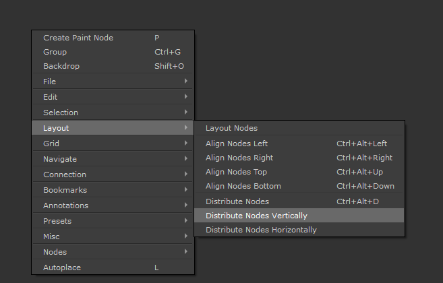Select Align Nodes Left

click(237, 144)
